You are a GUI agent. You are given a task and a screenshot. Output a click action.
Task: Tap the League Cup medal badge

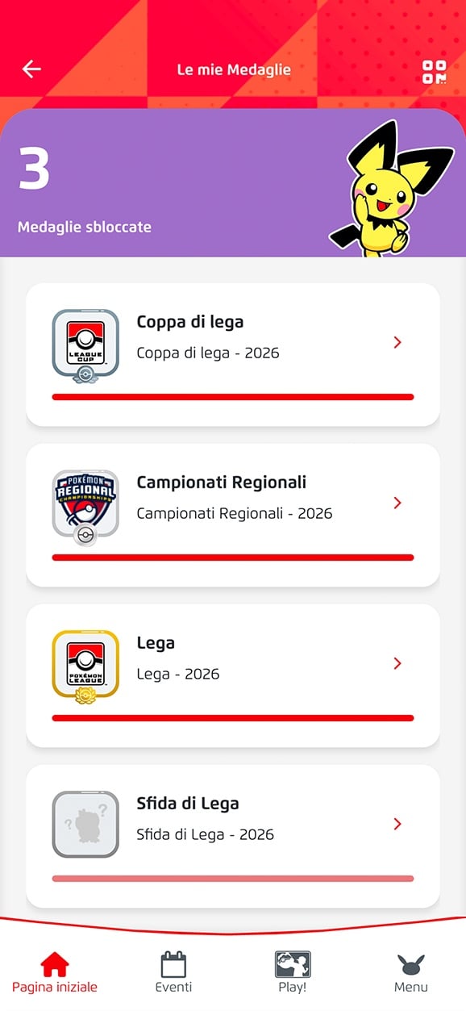85,346
